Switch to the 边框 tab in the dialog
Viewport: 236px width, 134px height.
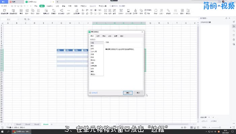tap(110, 36)
